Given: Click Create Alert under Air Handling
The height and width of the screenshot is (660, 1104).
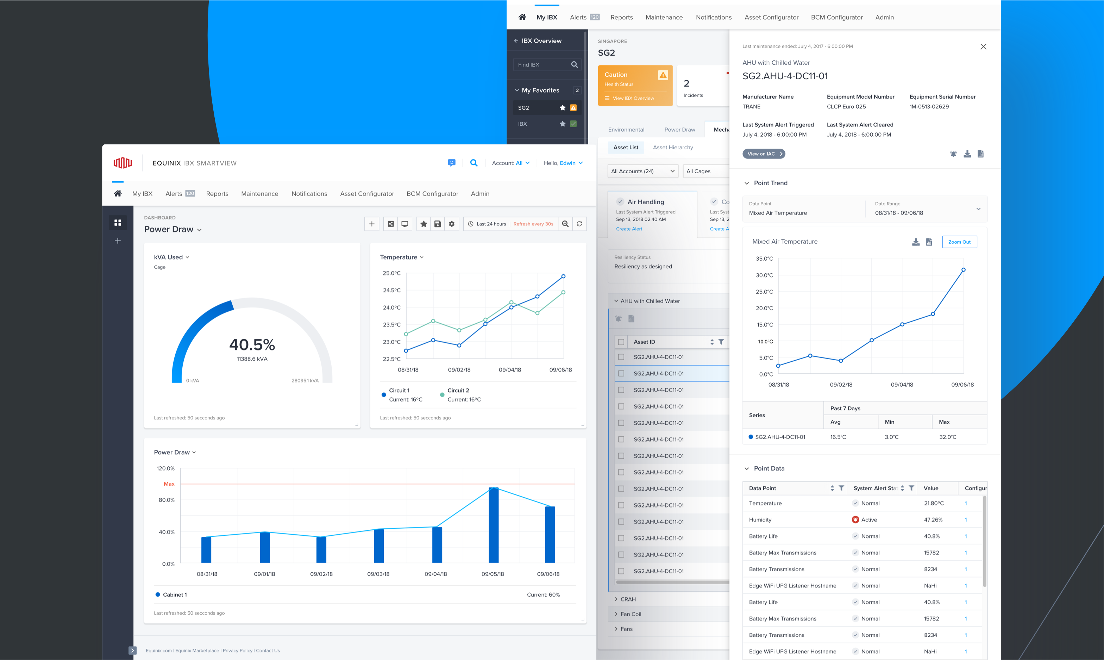Looking at the screenshot, I should (629, 229).
